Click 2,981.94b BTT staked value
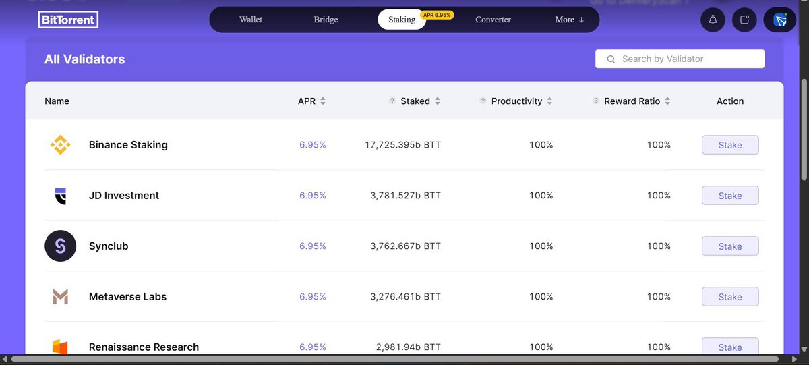 pos(409,347)
